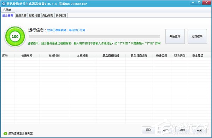The height and width of the screenshot is (138, 212).
Task: Open the 智能扫描 tab
Action: [x=34, y=16]
